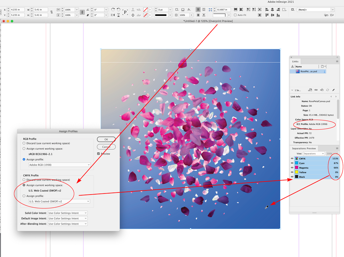Click the page column header in Links
This screenshot has height=257, width=344.
coord(323,66)
